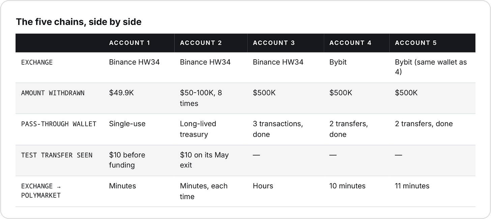The image size is (491, 219).
Task: Click the '11 minutes' cell
Action: [412, 186]
